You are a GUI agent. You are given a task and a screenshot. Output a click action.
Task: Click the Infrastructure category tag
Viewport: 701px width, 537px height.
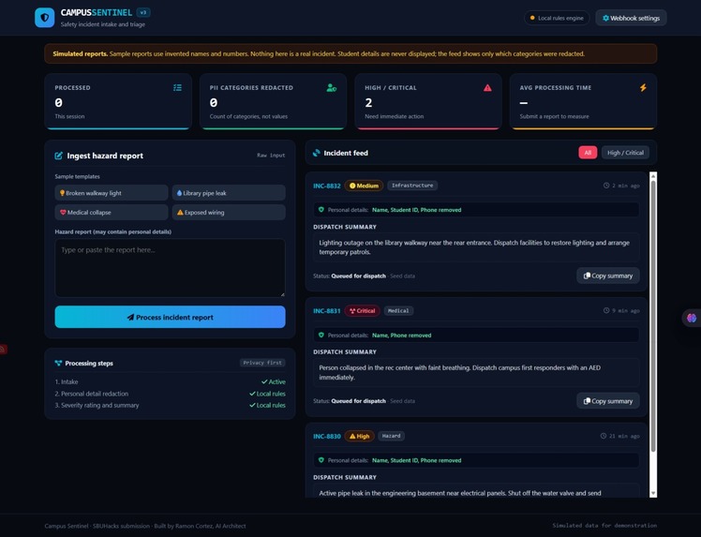click(x=412, y=186)
